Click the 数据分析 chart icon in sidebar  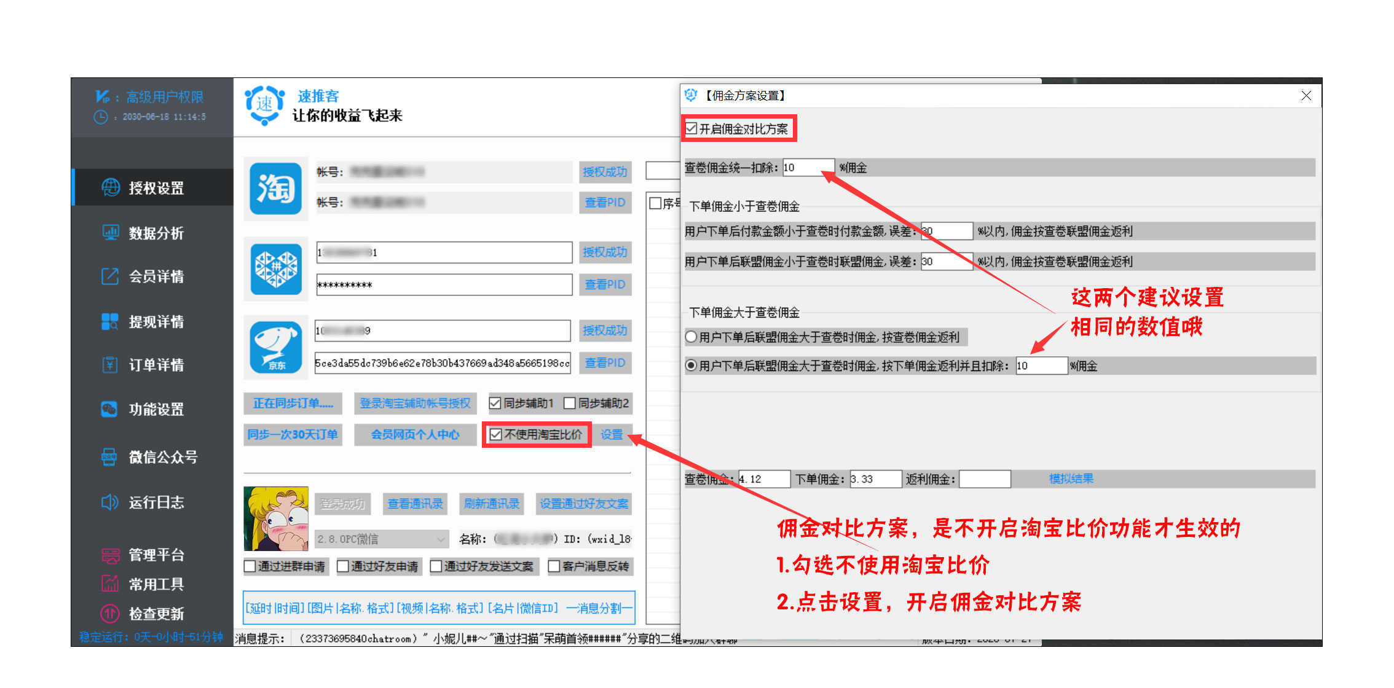(111, 233)
